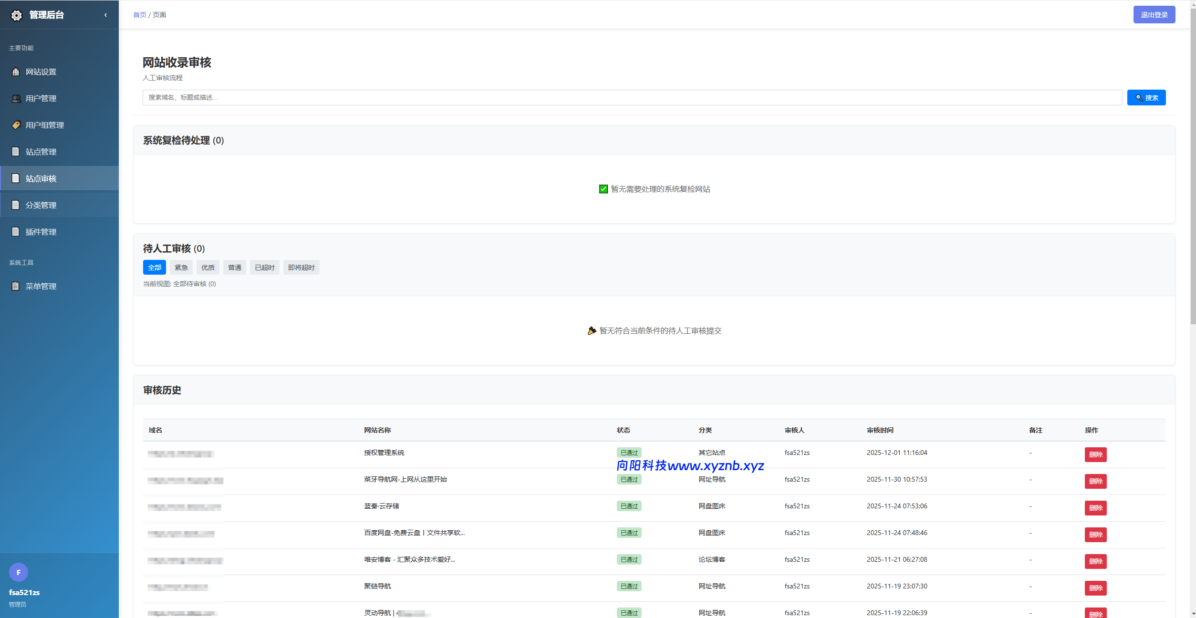
Task: Click the 退出登录 button
Action: 1154,15
